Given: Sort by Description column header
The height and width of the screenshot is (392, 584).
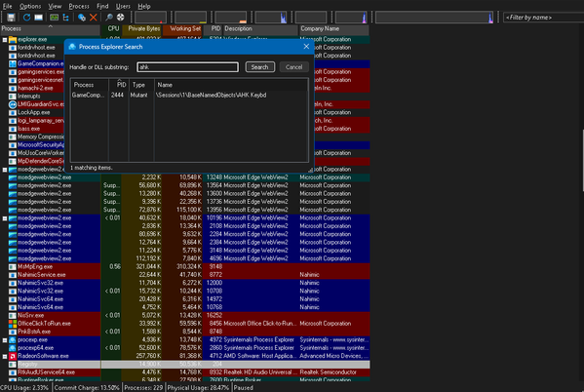Looking at the screenshot, I should click(x=260, y=28).
